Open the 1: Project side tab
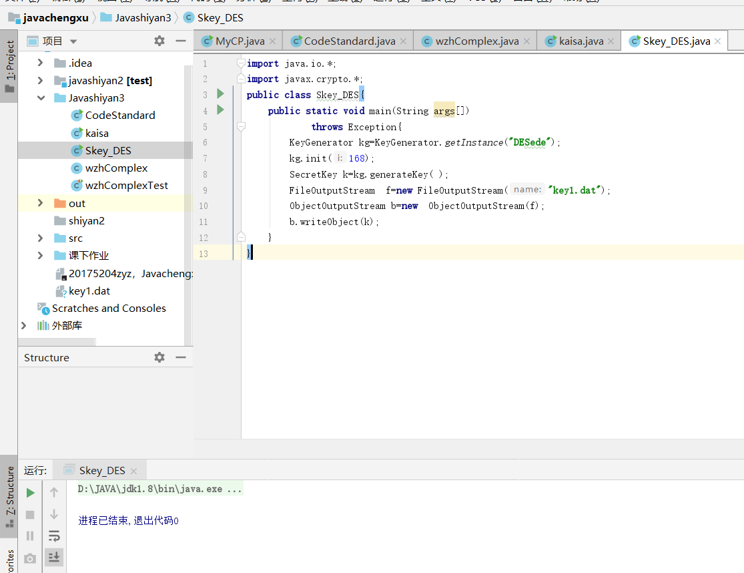Screen dimensions: 744x573 tap(9, 67)
